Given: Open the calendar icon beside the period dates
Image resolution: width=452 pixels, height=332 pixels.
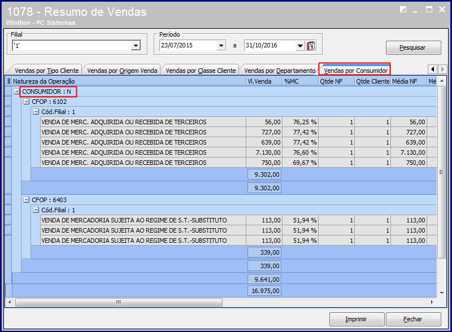Looking at the screenshot, I should [311, 46].
